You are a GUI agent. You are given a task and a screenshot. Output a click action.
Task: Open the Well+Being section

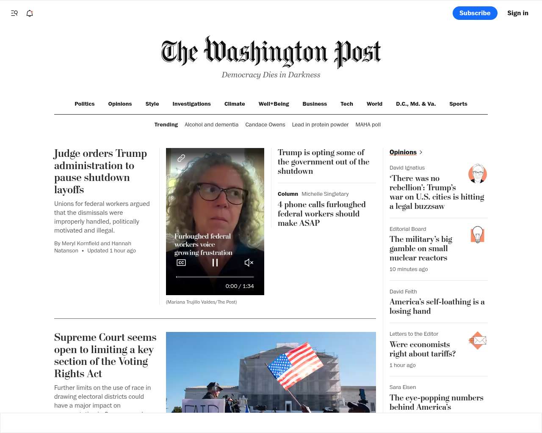coord(274,104)
